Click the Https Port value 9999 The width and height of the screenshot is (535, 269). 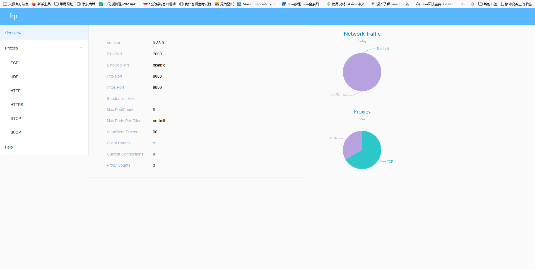pos(157,87)
